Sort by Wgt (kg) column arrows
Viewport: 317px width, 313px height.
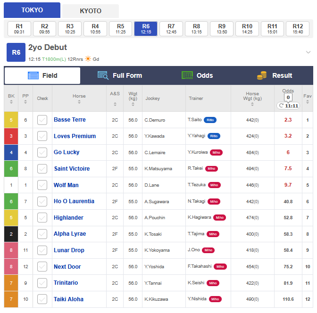pyautogui.click(x=133, y=104)
